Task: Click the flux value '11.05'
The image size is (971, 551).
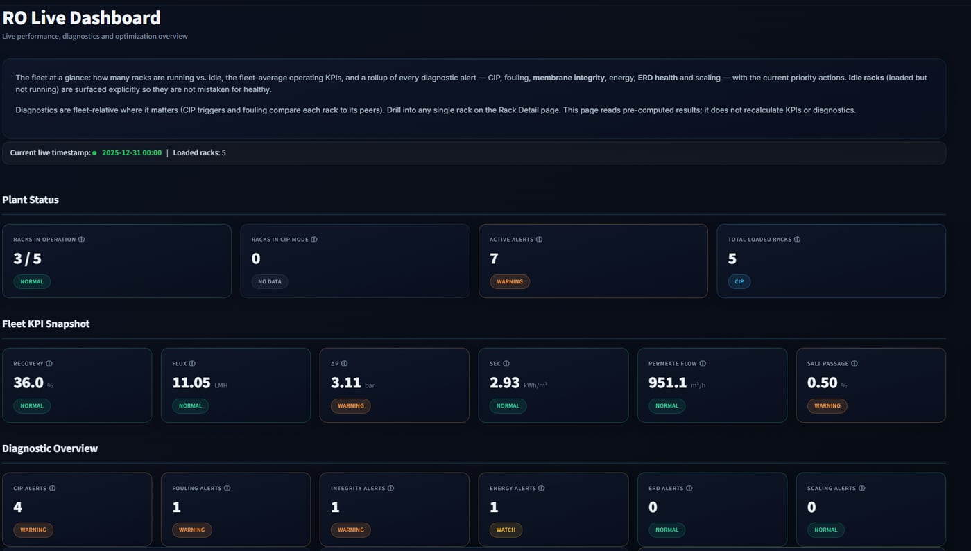Action: [x=191, y=383]
